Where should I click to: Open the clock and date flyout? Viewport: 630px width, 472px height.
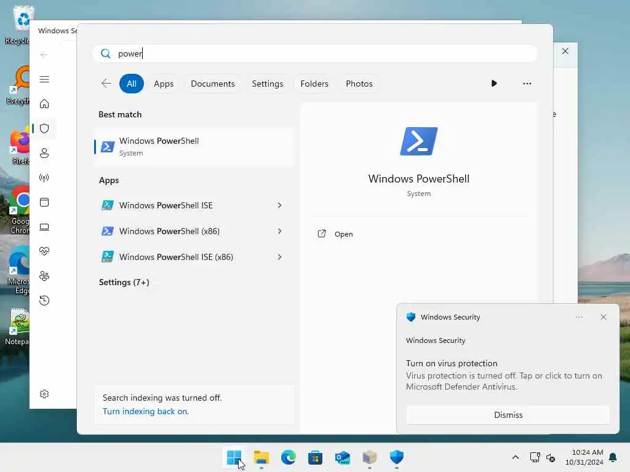point(584,457)
